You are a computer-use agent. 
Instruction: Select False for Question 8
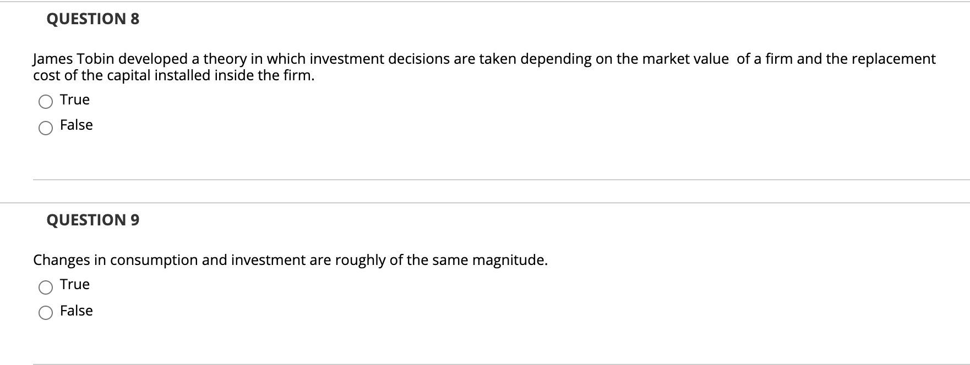click(x=46, y=127)
